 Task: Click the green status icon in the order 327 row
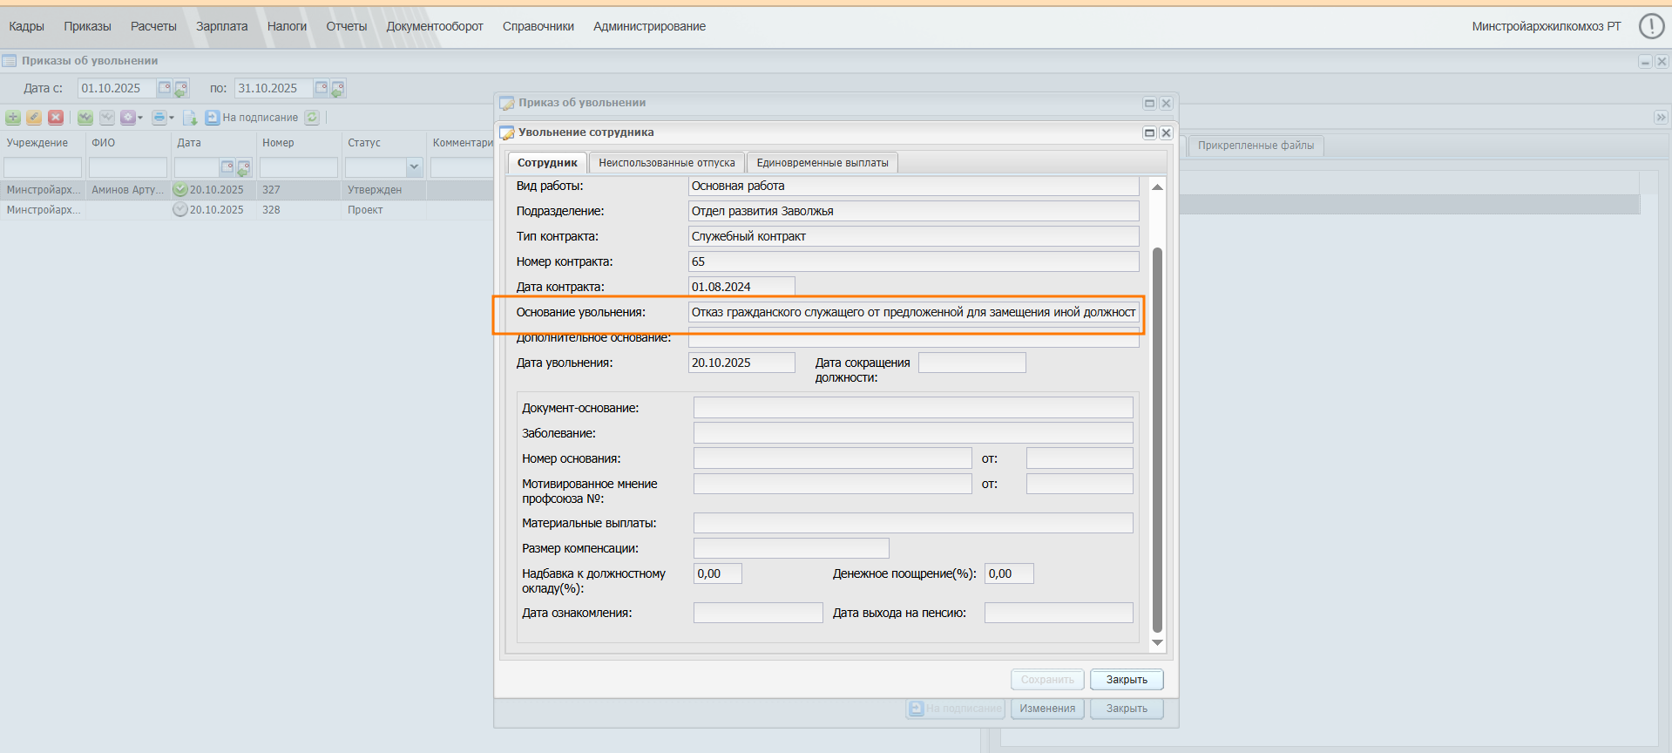(180, 189)
